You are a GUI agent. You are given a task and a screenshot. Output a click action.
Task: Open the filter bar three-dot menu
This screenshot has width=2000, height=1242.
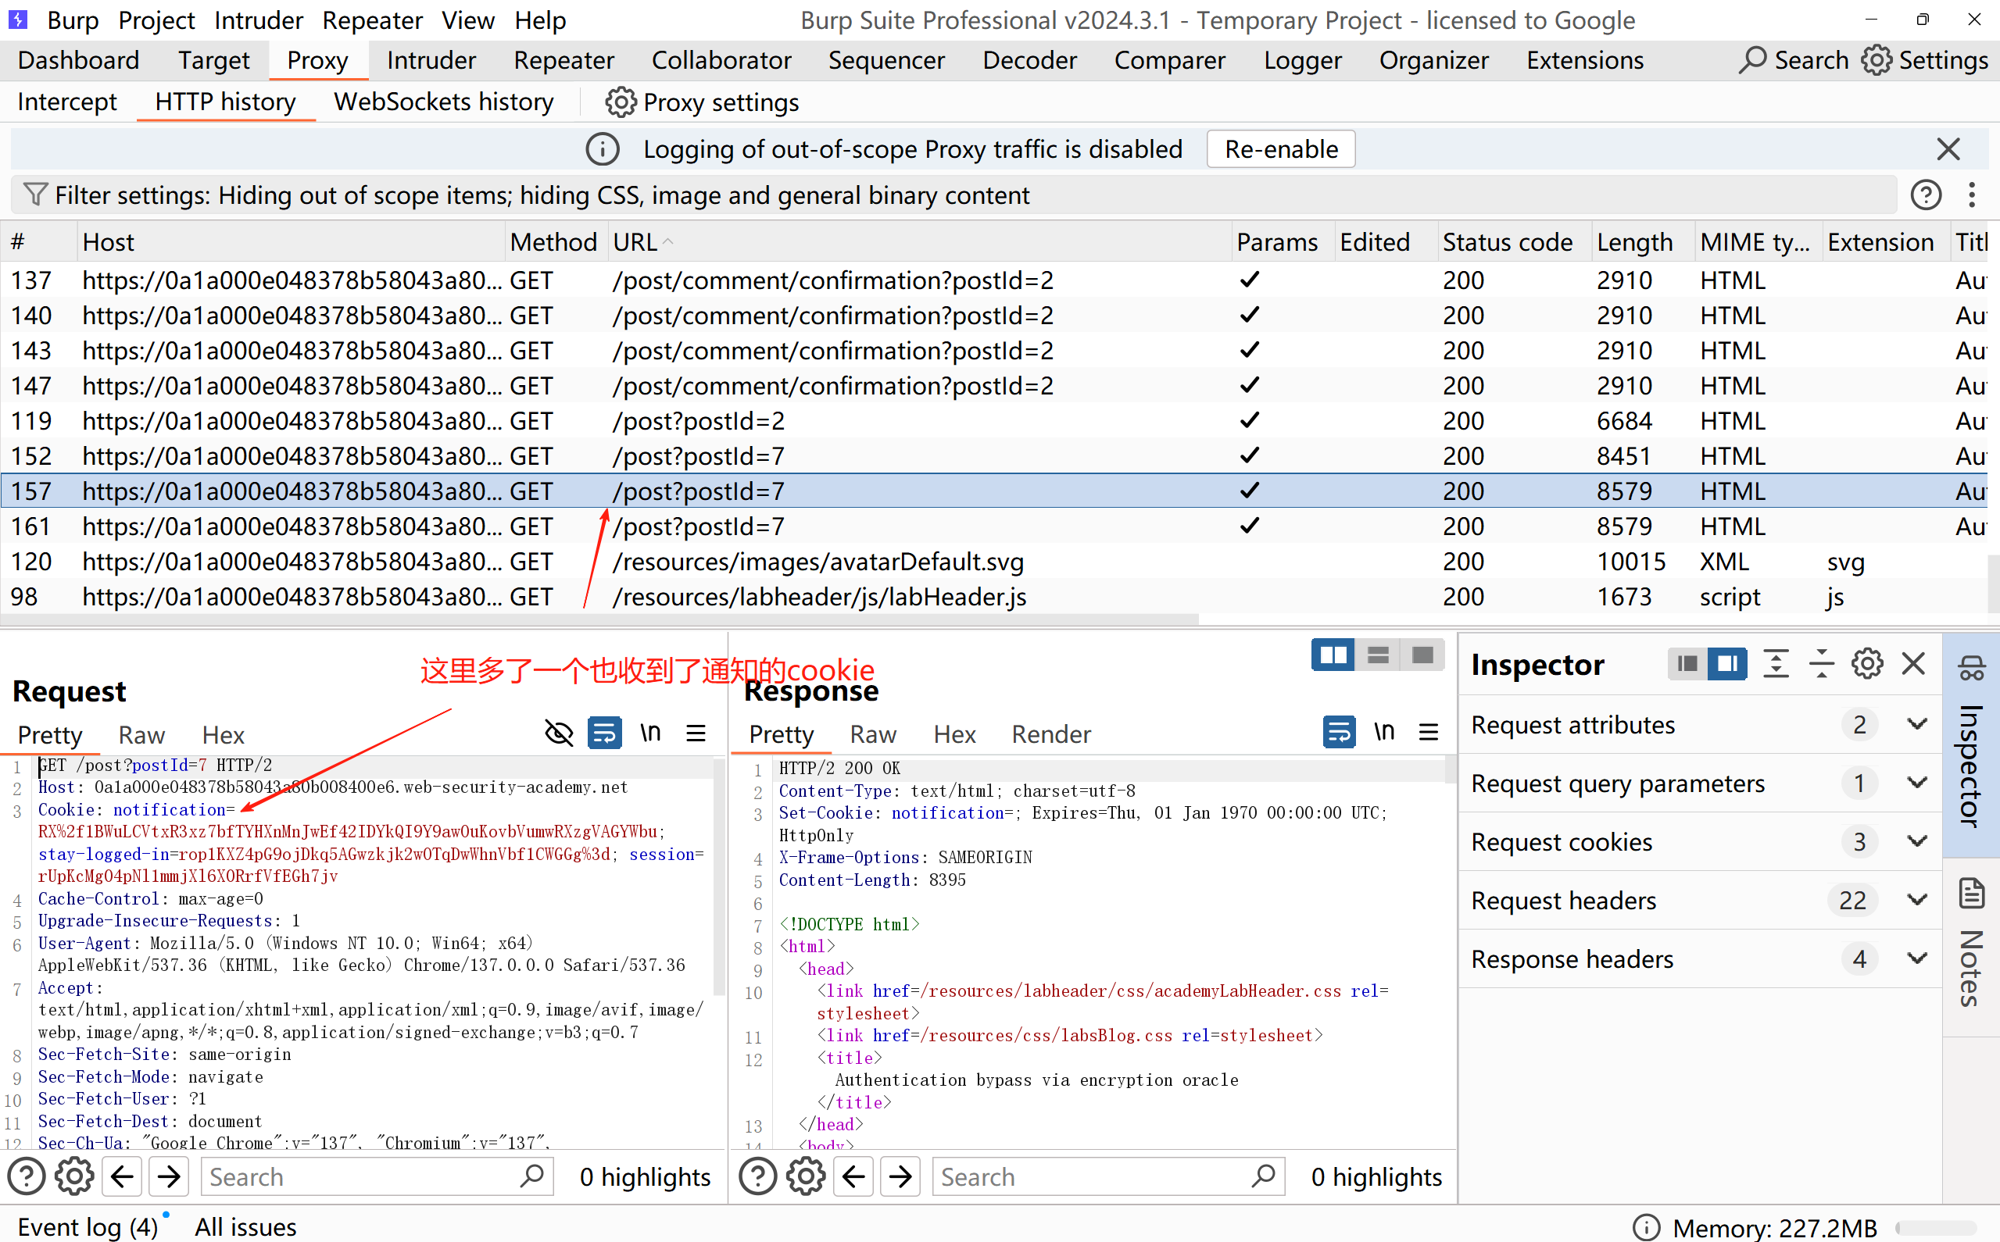click(1971, 195)
